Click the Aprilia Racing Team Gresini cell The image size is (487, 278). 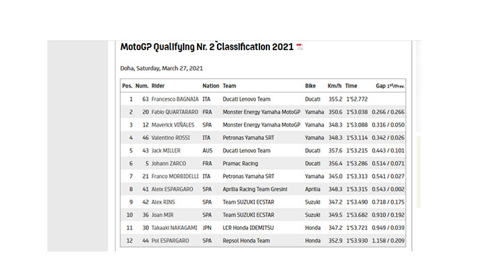[x=257, y=189]
